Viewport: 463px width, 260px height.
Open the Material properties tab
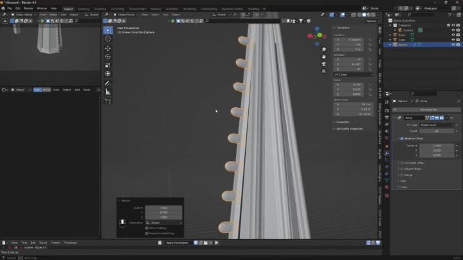[x=387, y=187]
